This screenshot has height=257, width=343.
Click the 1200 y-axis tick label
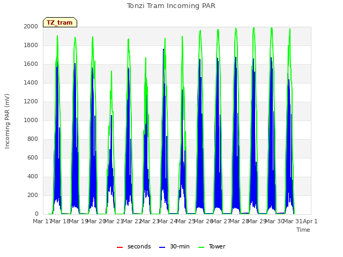(31, 101)
